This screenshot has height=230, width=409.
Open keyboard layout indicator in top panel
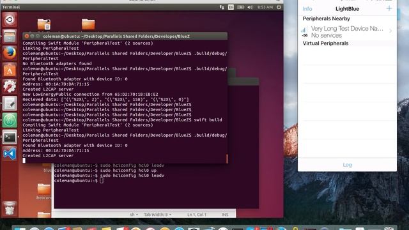[231, 7]
